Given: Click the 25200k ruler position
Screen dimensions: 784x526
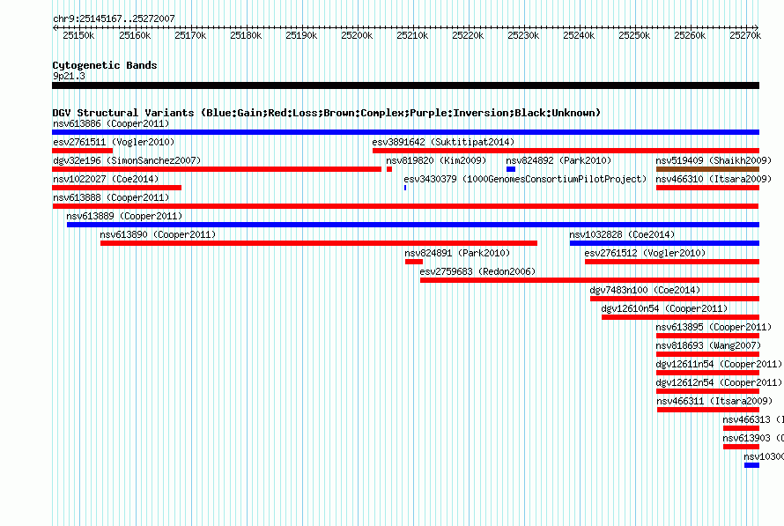Looking at the screenshot, I should pyautogui.click(x=357, y=35).
